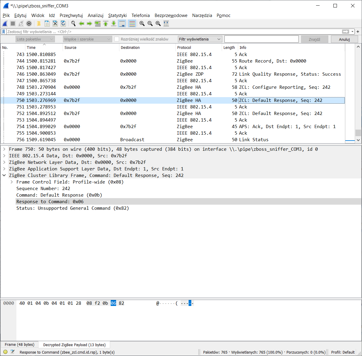Viewport: 362px width, 356px height.
Task: Sort by the Source column header
Action: pyautogui.click(x=91, y=47)
